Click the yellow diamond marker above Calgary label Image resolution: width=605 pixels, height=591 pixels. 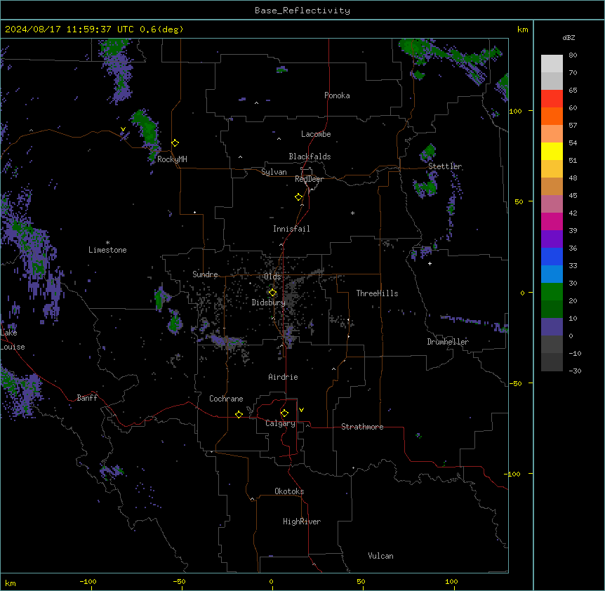pos(284,413)
